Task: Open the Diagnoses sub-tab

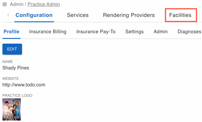Action: point(189,31)
